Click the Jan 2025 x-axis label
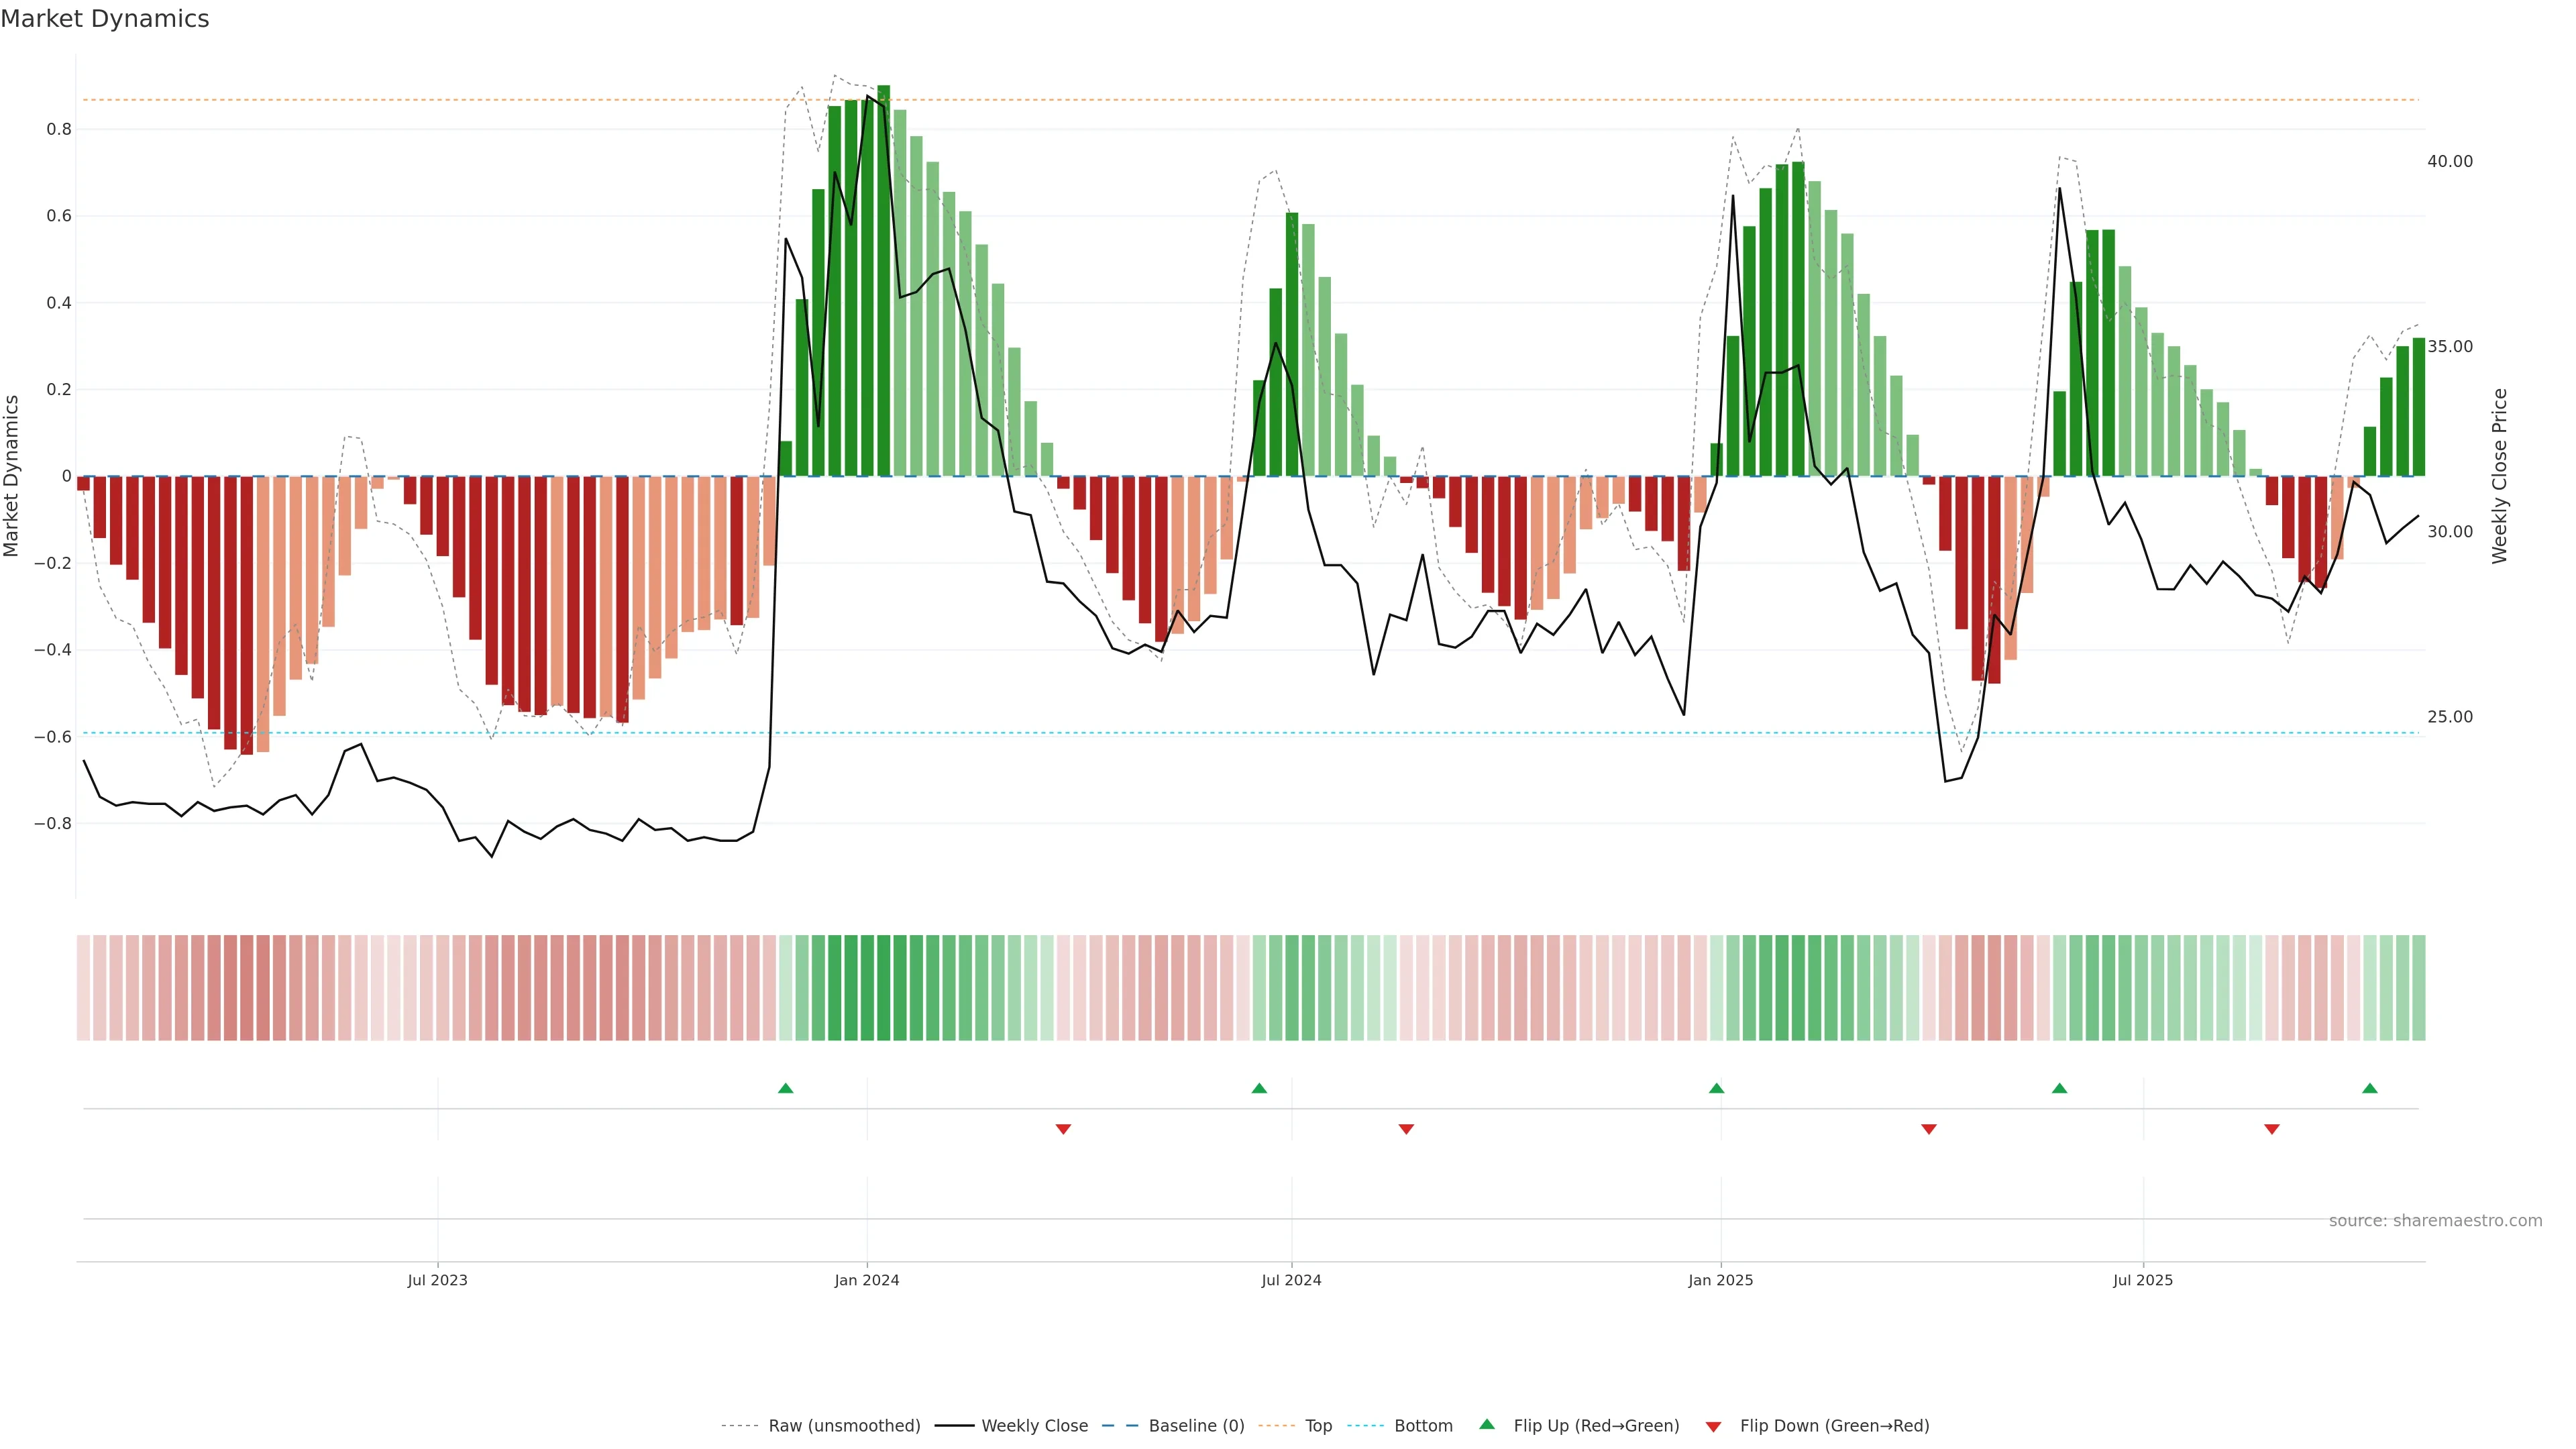This screenshot has width=2576, height=1449. point(1720,1280)
